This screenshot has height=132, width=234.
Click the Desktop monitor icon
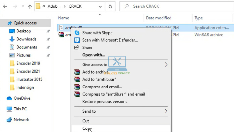click(x=12, y=31)
